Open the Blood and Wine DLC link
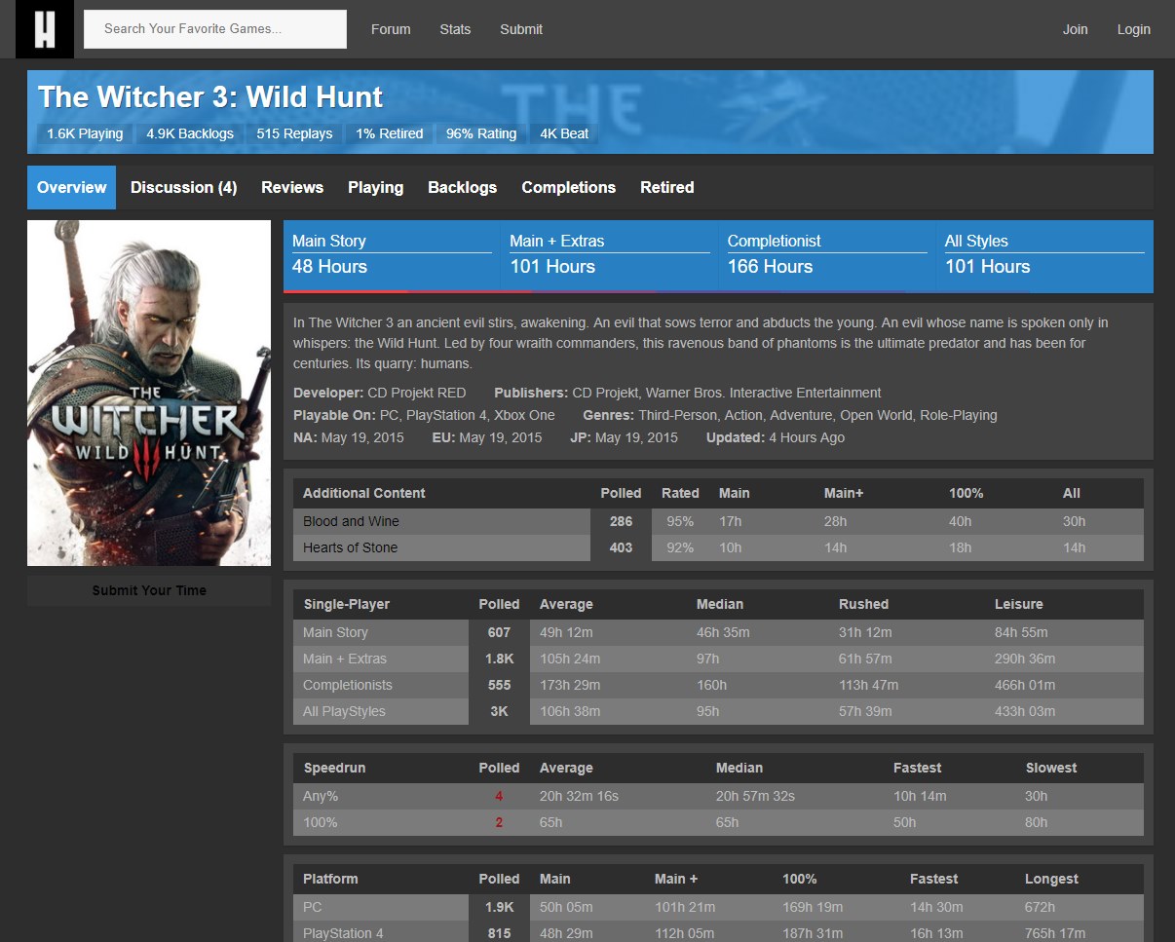The width and height of the screenshot is (1175, 942). [351, 521]
